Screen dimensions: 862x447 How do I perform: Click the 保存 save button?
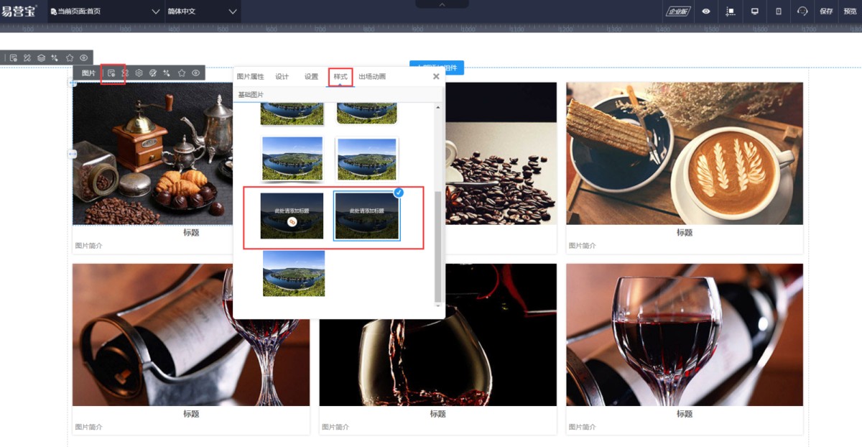(x=826, y=11)
